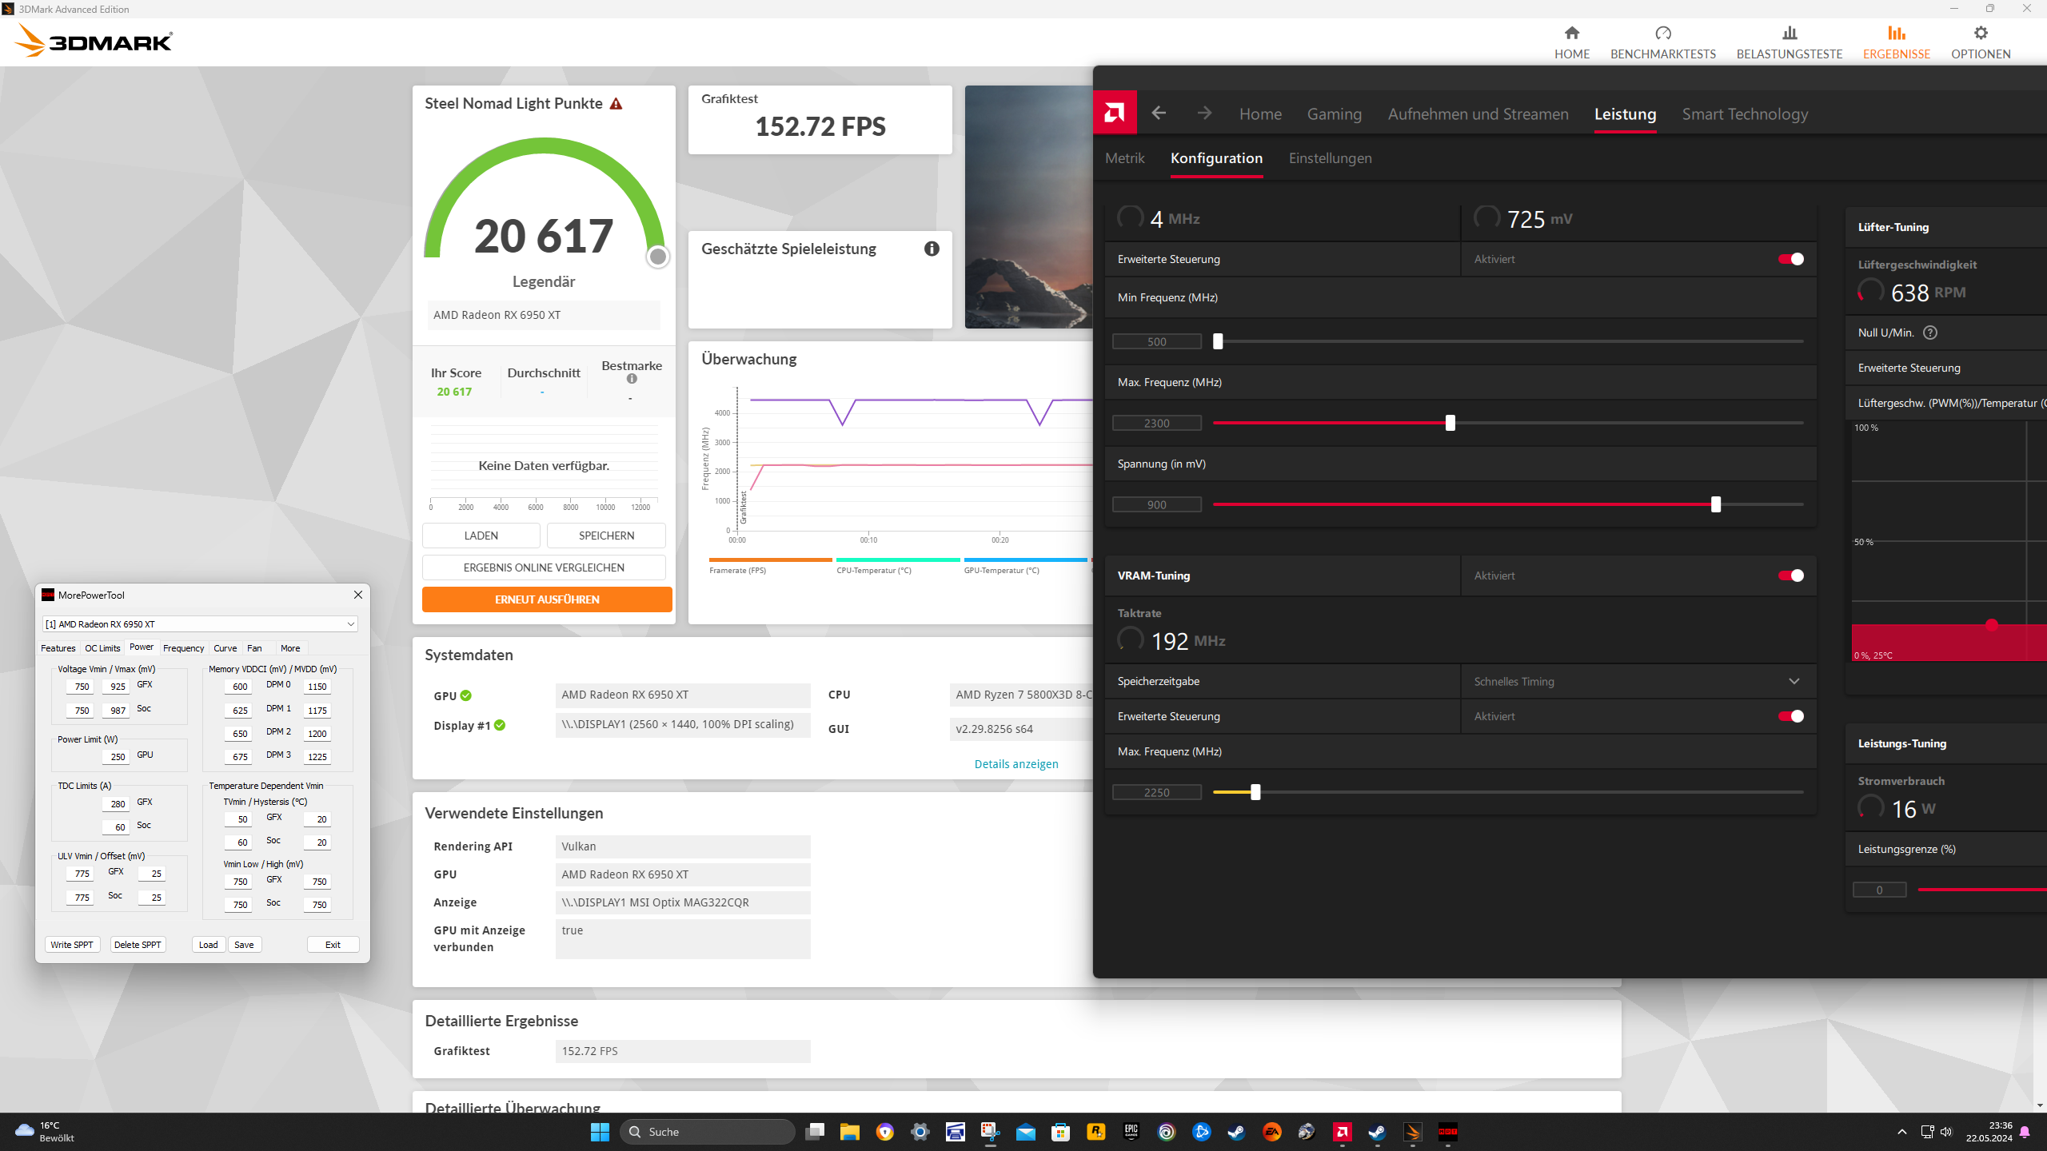The height and width of the screenshot is (1151, 2047).
Task: Turn off VRAM-Tuning toggle
Action: 1790,575
